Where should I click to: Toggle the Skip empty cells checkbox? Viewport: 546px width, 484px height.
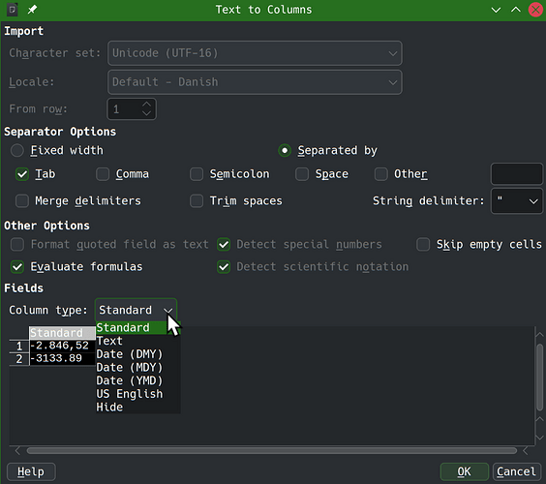point(423,245)
